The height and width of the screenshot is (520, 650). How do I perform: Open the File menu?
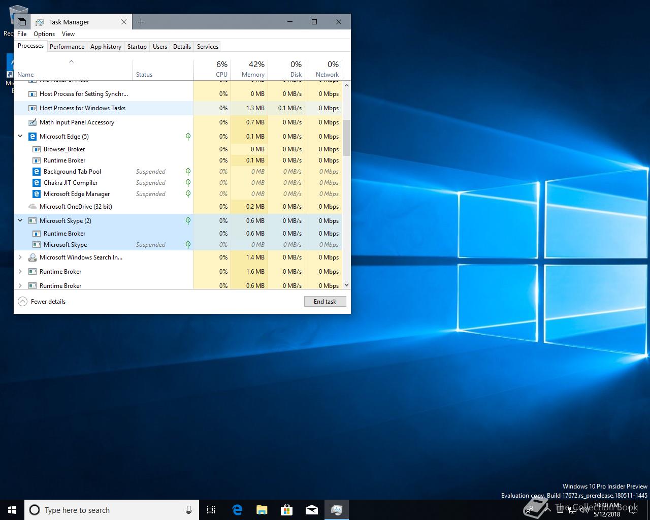pos(22,34)
